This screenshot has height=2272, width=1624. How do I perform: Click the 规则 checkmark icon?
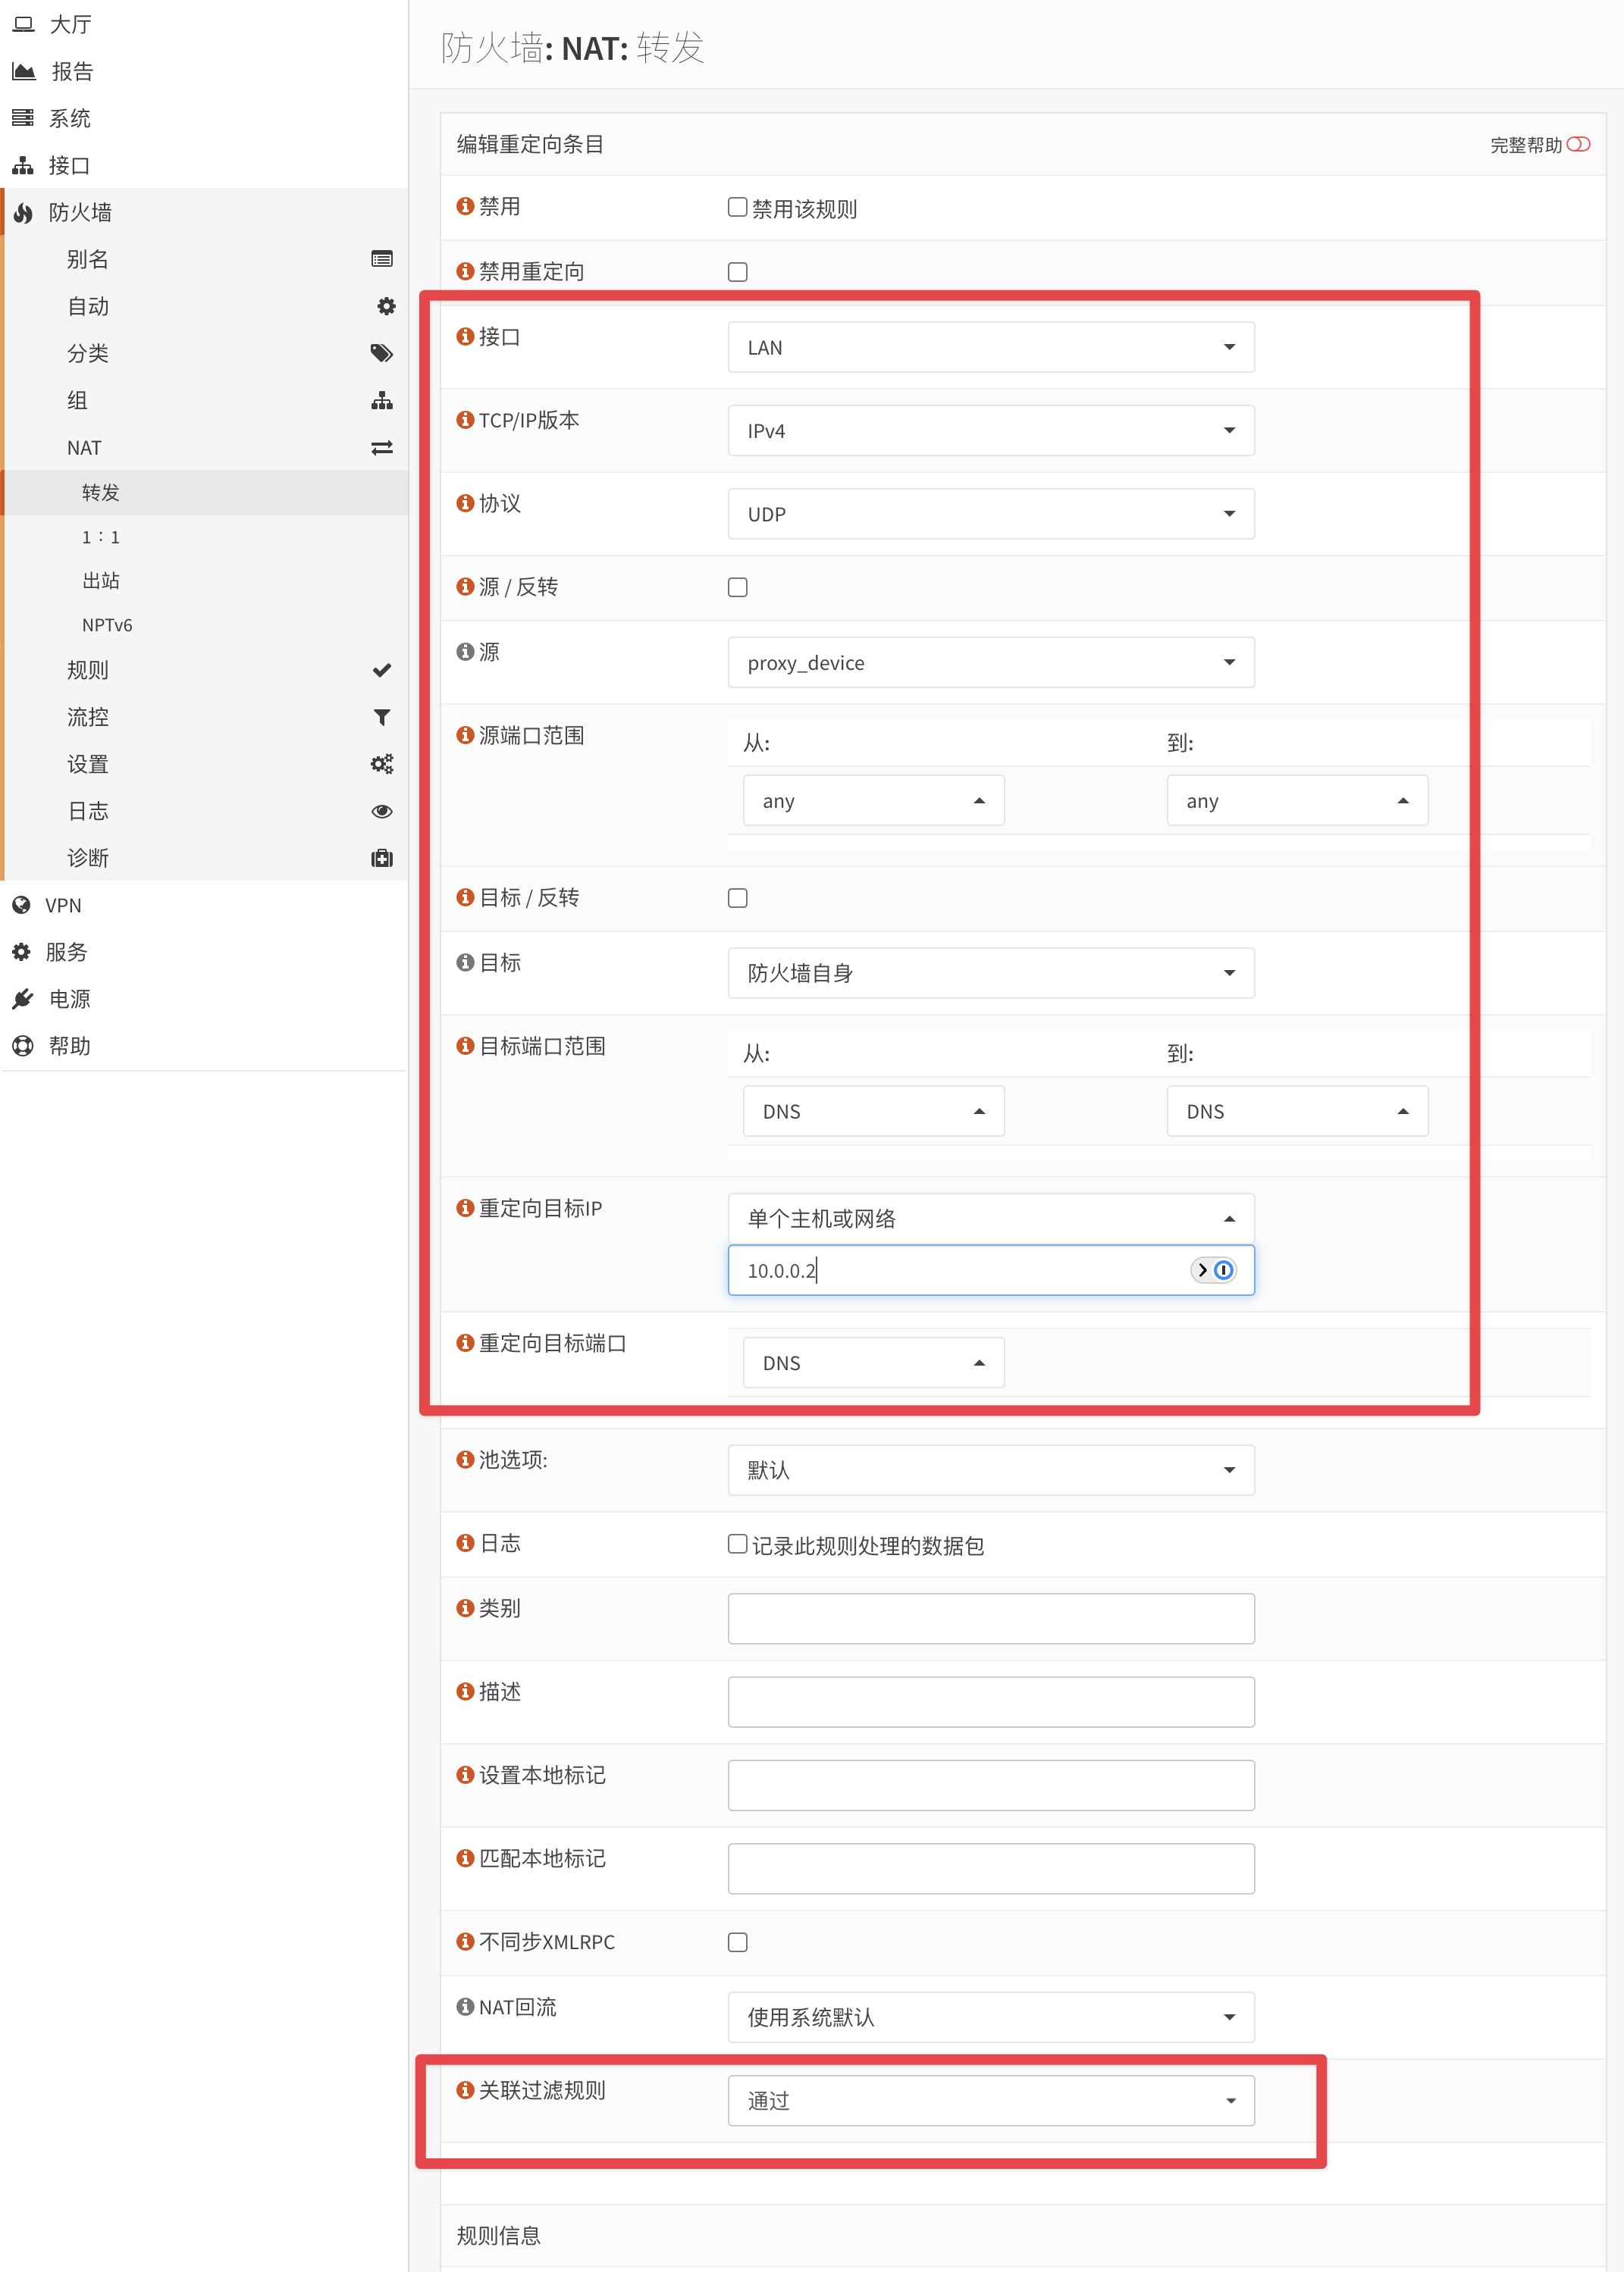pos(381,670)
